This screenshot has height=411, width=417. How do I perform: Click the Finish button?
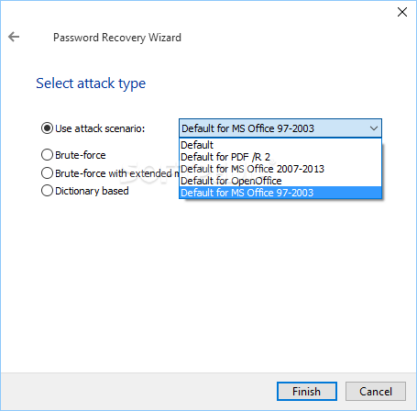click(x=307, y=391)
